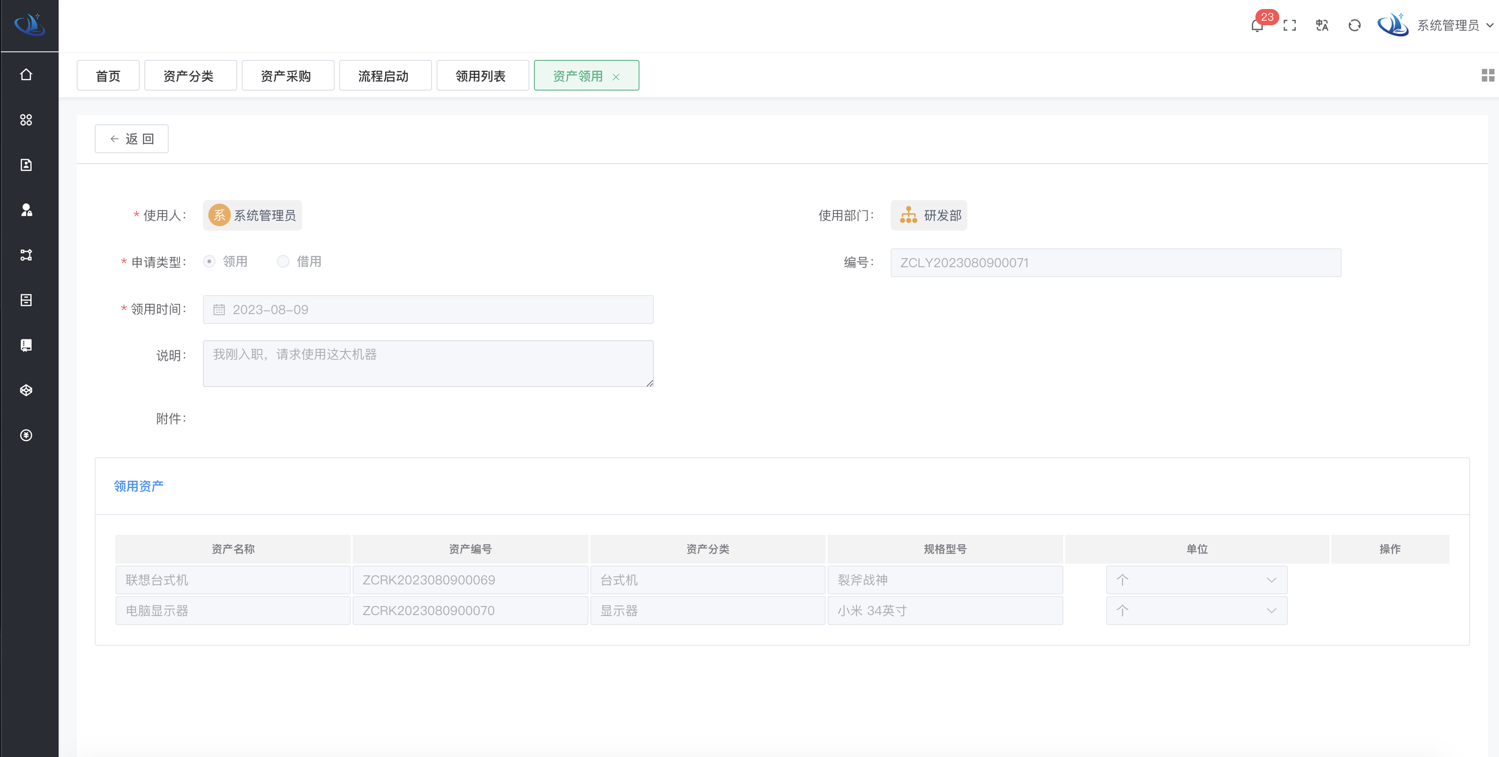1499x757 pixels.
Task: Open the yen currency icon in sidebar
Action: [x=26, y=435]
